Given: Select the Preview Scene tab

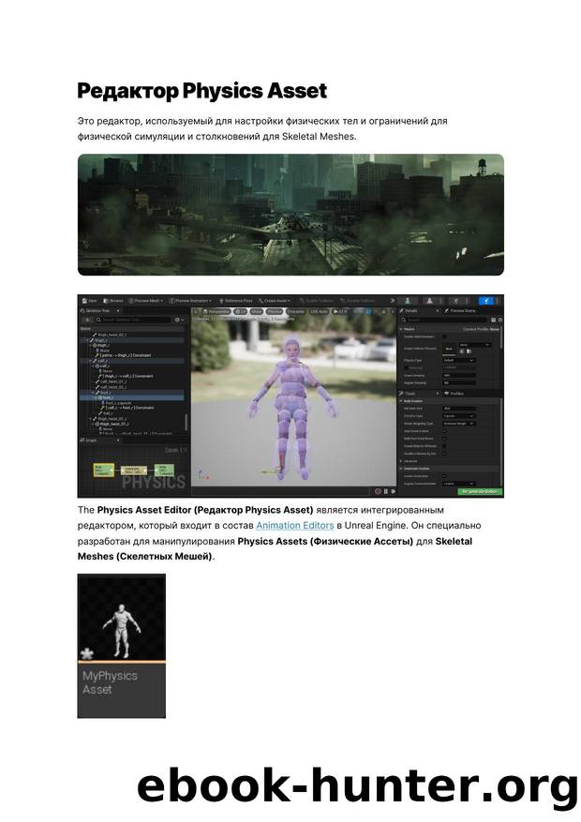Looking at the screenshot, I should (459, 311).
